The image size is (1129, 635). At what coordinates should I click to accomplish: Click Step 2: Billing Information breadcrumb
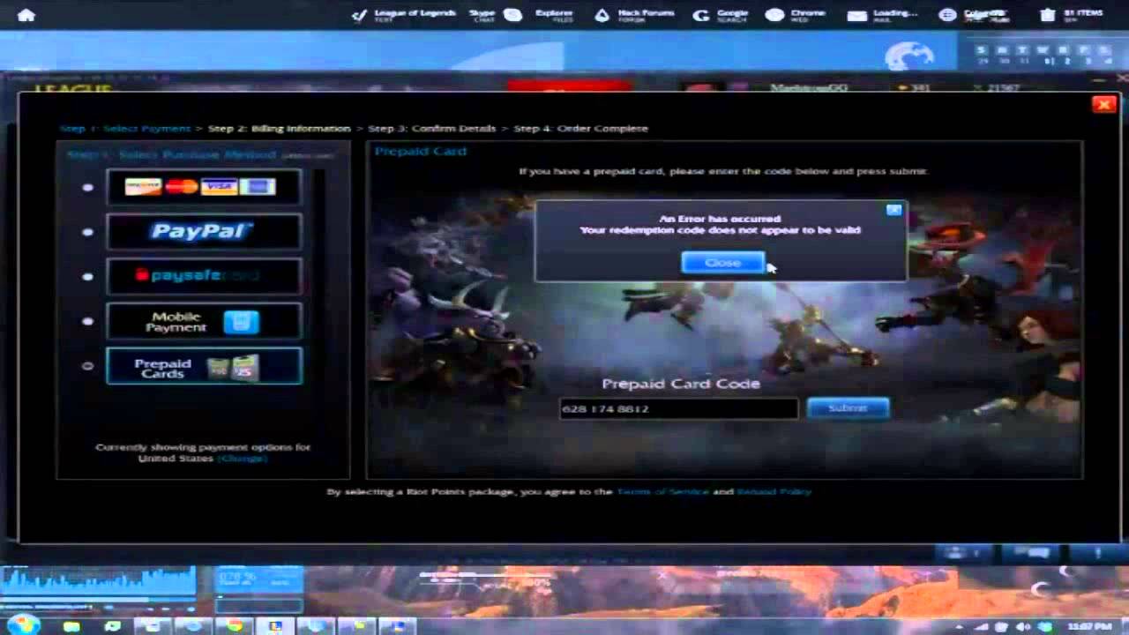click(280, 129)
